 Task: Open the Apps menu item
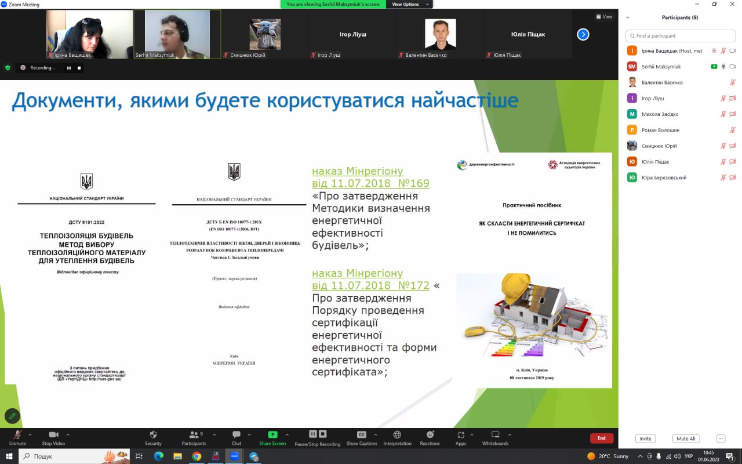461,435
